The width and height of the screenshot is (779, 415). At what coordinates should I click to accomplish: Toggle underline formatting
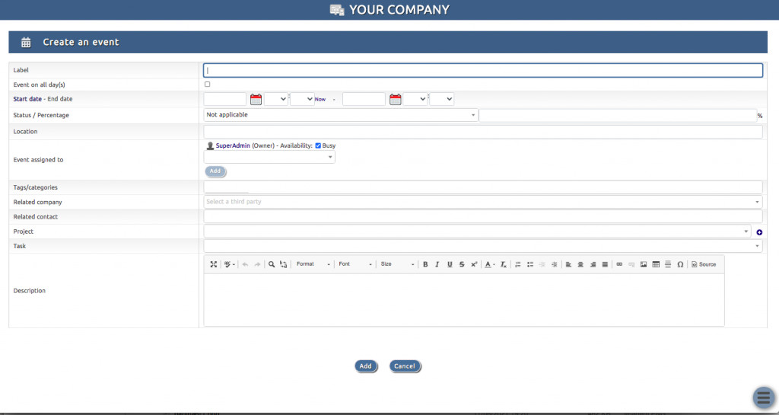click(450, 264)
